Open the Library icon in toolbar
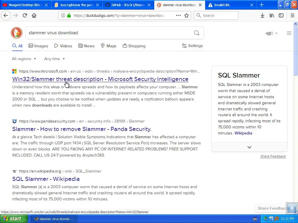The image size is (298, 223). coord(272,15)
